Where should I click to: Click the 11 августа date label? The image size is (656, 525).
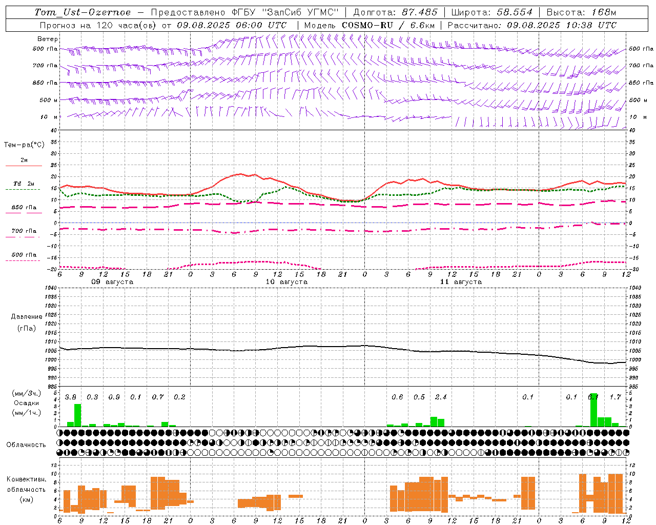[x=461, y=282]
